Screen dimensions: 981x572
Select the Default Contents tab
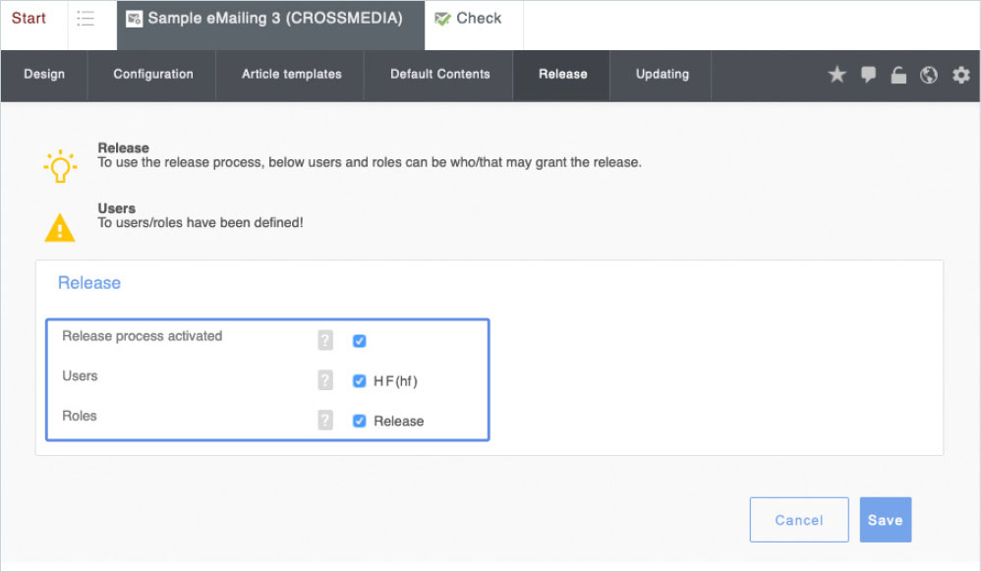pos(439,75)
